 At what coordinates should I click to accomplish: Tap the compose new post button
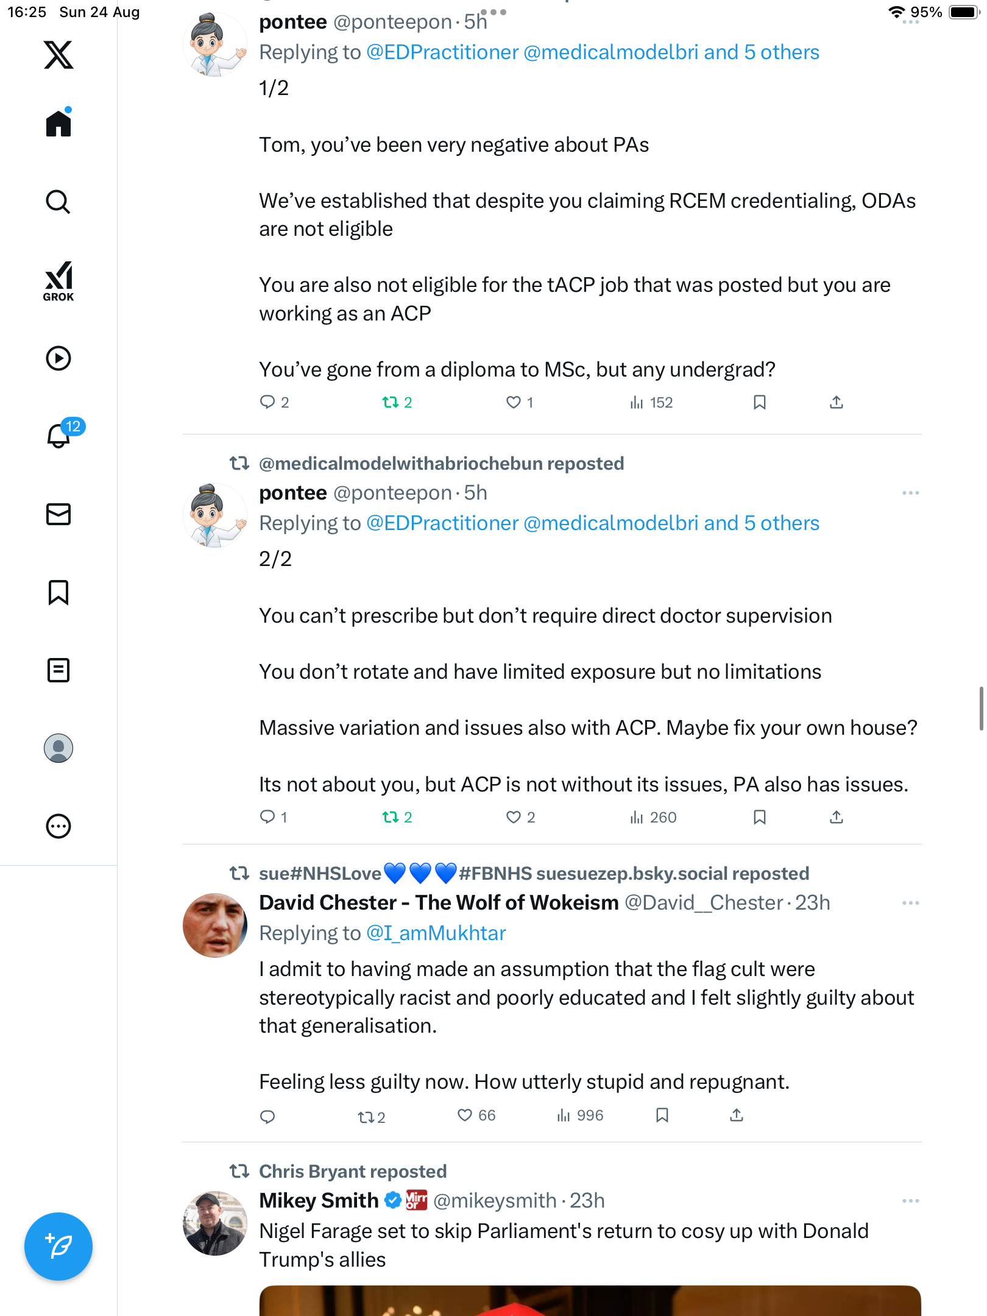58,1247
